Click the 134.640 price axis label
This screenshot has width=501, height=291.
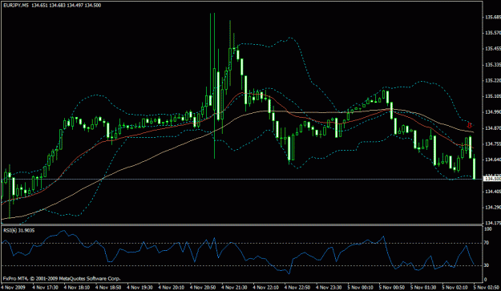(493, 160)
